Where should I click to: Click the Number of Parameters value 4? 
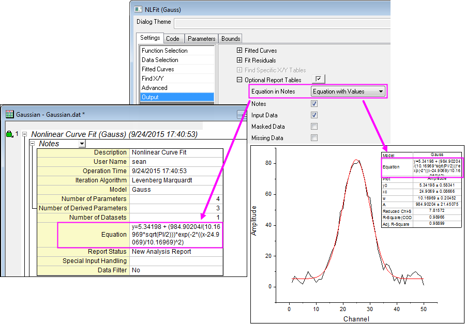(176, 199)
